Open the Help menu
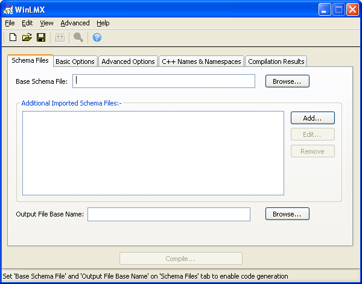The width and height of the screenshot is (362, 284). point(103,23)
